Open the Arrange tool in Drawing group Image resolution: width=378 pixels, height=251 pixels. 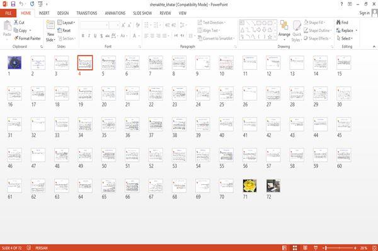point(284,30)
